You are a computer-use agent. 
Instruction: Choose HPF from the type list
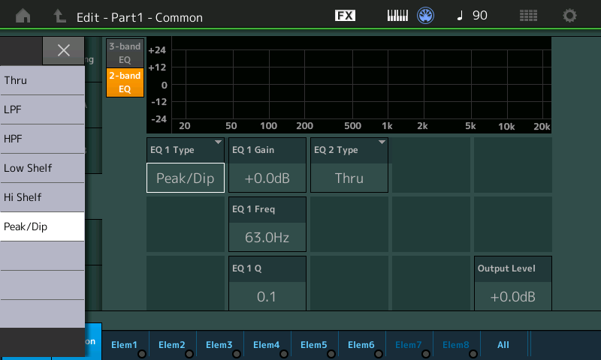[x=42, y=139]
